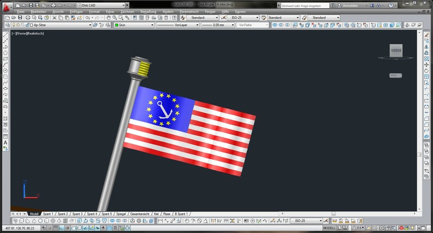Click the Linear Dimension icon
The height and width of the screenshot is (233, 433).
(160, 221)
